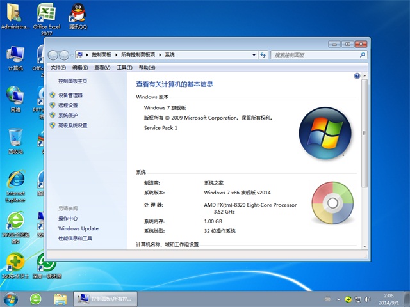Click the Windows Start orb
Image resolution: width=410 pixels, height=307 pixels.
pyautogui.click(x=11, y=299)
